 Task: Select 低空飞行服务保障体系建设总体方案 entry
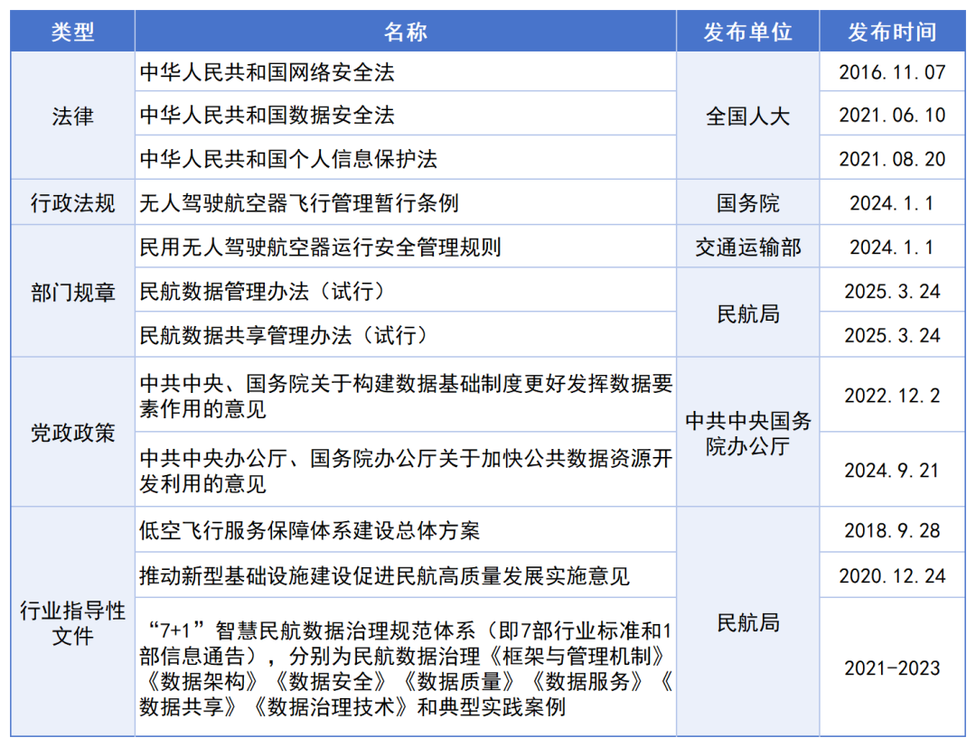(x=310, y=530)
